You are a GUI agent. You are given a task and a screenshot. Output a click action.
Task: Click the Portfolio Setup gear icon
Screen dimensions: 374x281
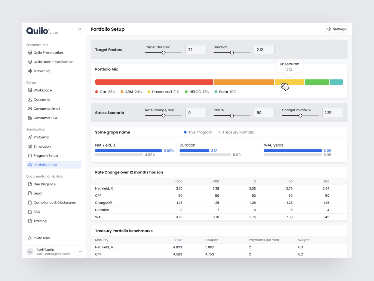[30, 164]
